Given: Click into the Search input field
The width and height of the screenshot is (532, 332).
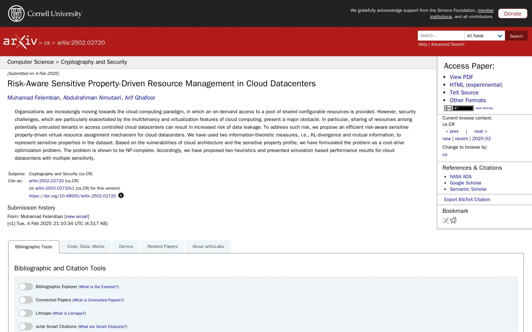Looking at the screenshot, I should [x=441, y=36].
